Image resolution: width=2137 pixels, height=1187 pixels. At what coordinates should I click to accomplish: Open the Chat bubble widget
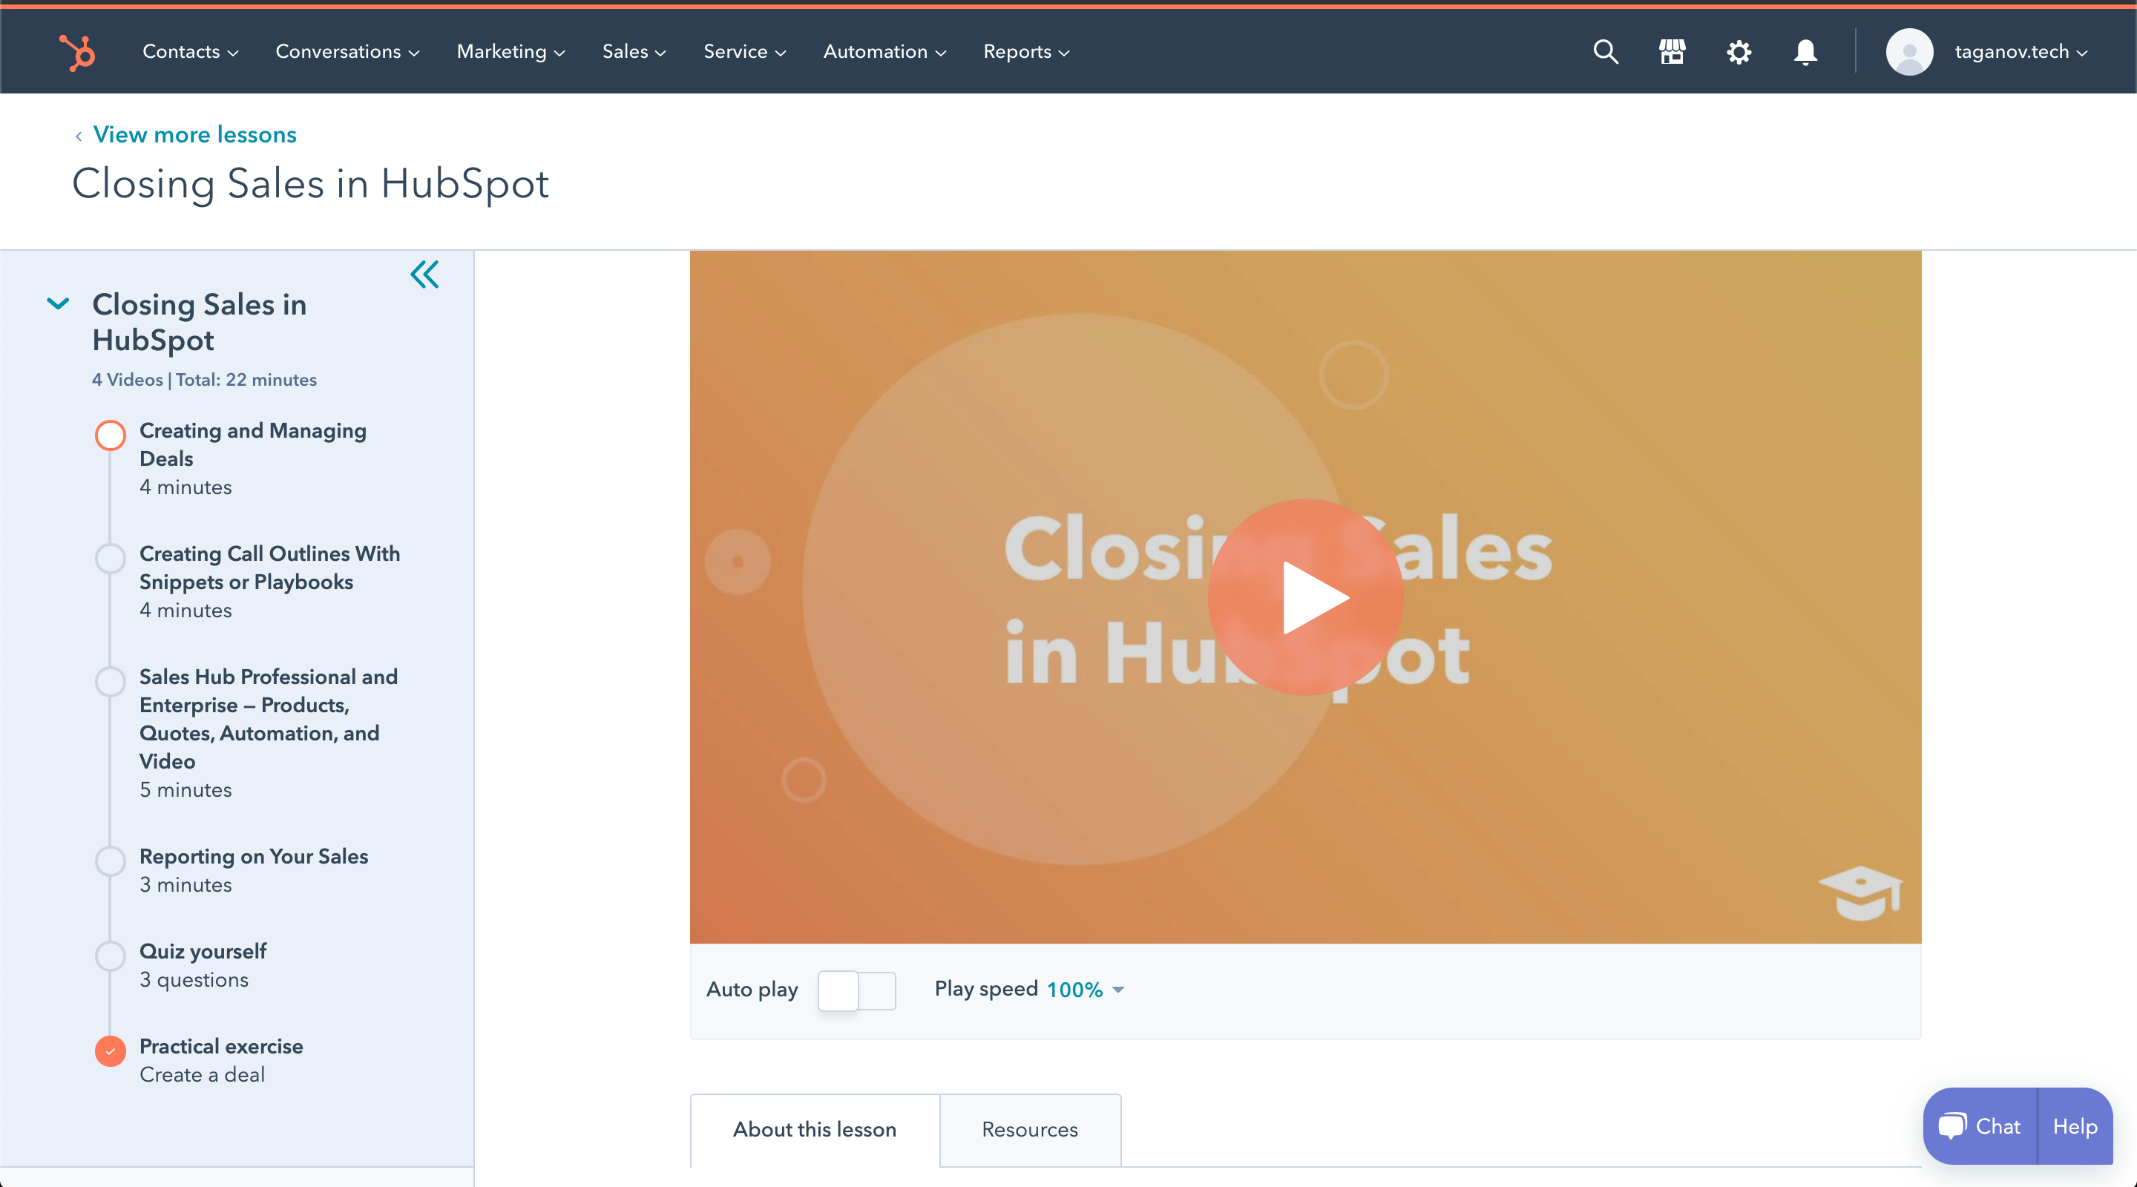[x=1980, y=1126]
